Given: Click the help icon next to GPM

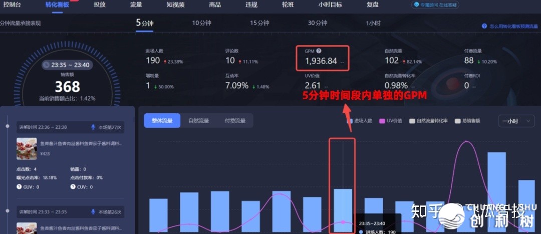Looking at the screenshot, I should coord(319,51).
